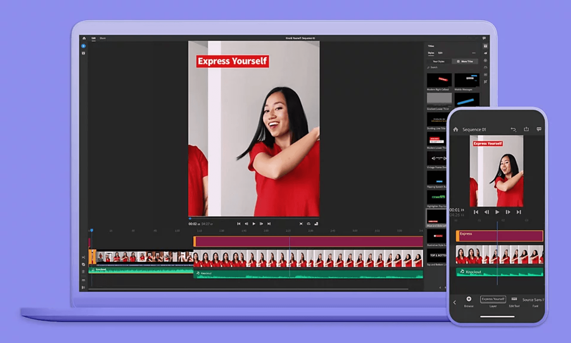This screenshot has height=343, width=571.
Task: Open the Titles panel three-dot menu
Action: [474, 53]
